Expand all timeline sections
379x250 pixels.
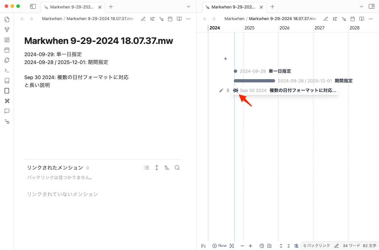point(281,246)
